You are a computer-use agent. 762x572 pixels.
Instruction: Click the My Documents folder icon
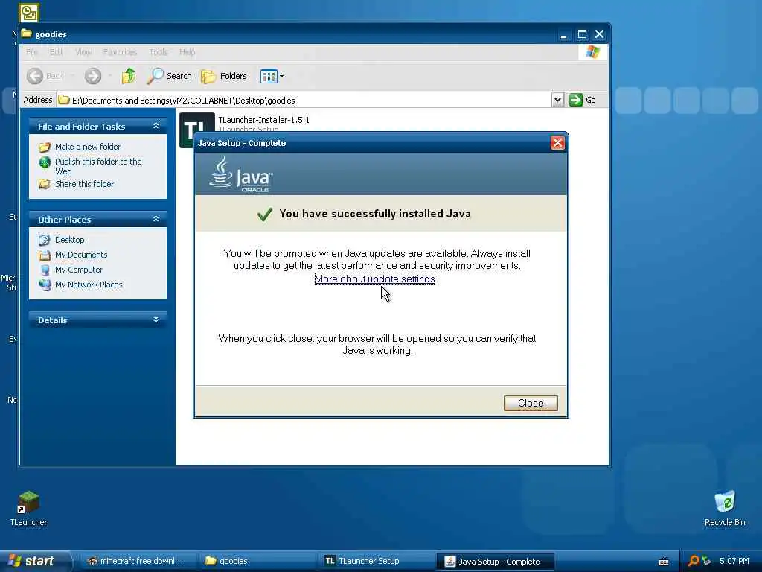[45, 255]
